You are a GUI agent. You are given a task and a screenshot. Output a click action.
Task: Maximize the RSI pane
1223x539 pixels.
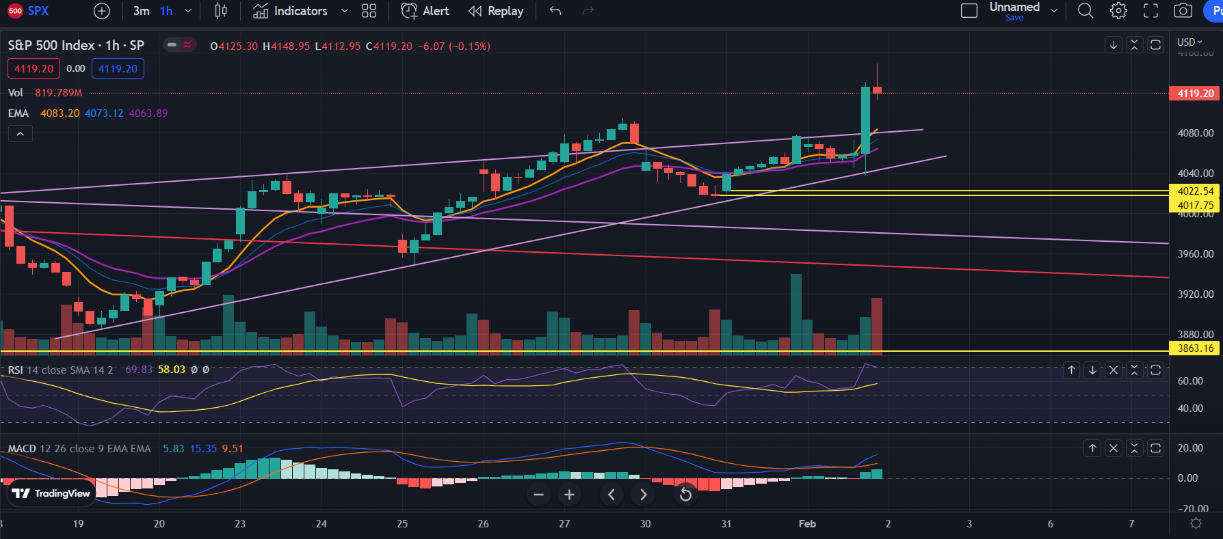(x=1156, y=370)
